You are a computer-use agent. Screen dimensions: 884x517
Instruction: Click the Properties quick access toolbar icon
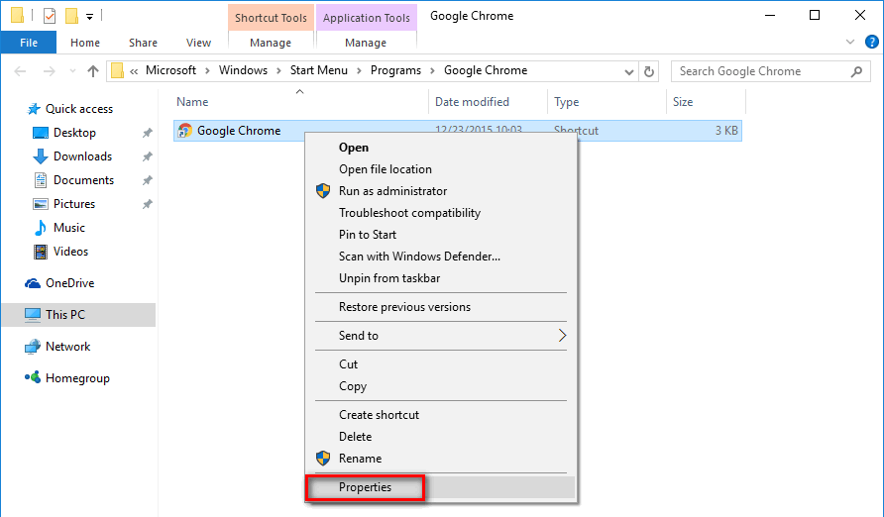[50, 16]
